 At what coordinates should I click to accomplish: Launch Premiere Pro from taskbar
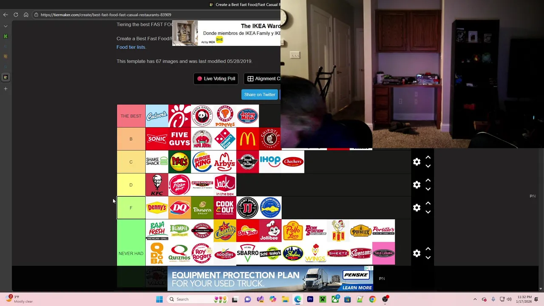coord(310,299)
